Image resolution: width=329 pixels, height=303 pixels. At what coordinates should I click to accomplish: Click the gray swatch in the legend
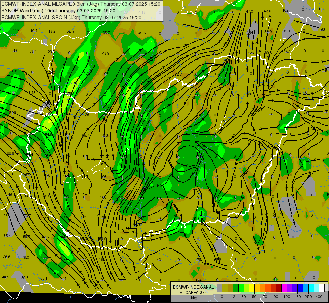[x=219, y=288]
